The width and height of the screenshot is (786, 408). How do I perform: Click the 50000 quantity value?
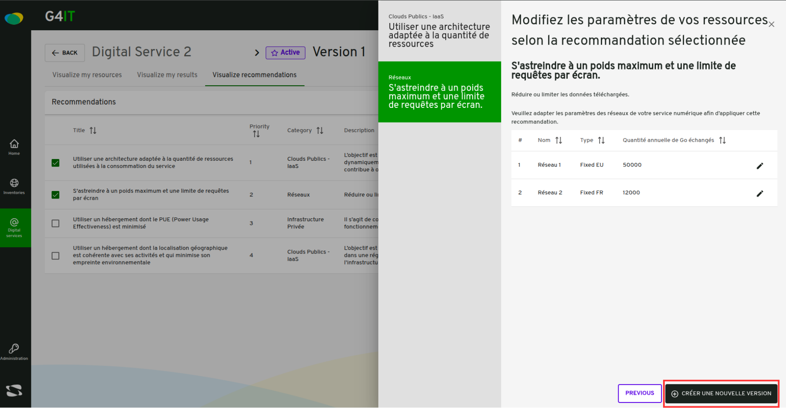coord(632,165)
